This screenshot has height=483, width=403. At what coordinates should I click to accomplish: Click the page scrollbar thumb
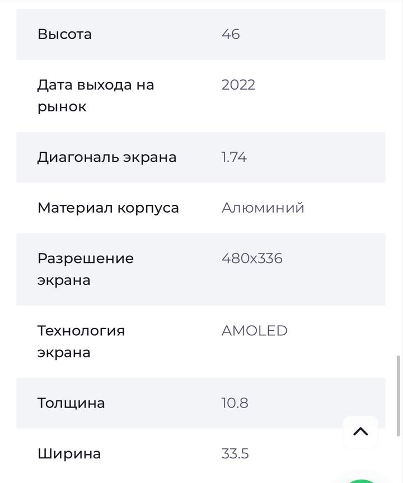pos(399,395)
